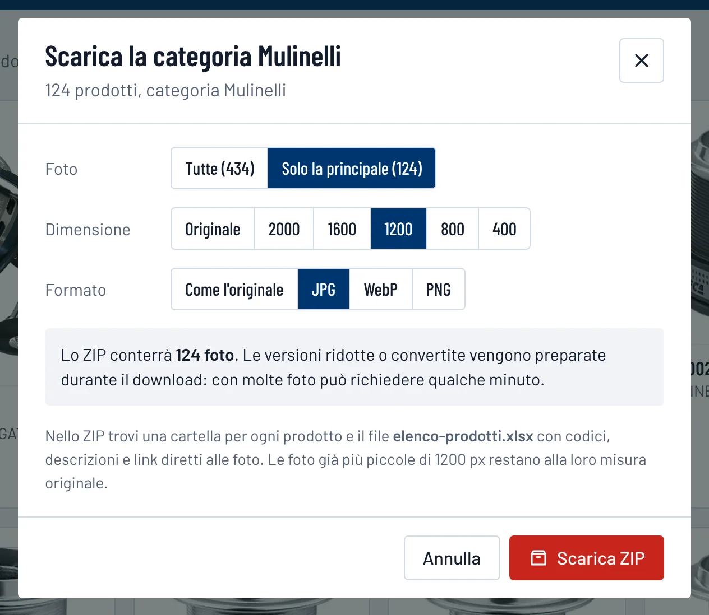Image resolution: width=709 pixels, height=615 pixels.
Task: Click the elenco-prodotti.xlsx file name text
Action: (463, 436)
